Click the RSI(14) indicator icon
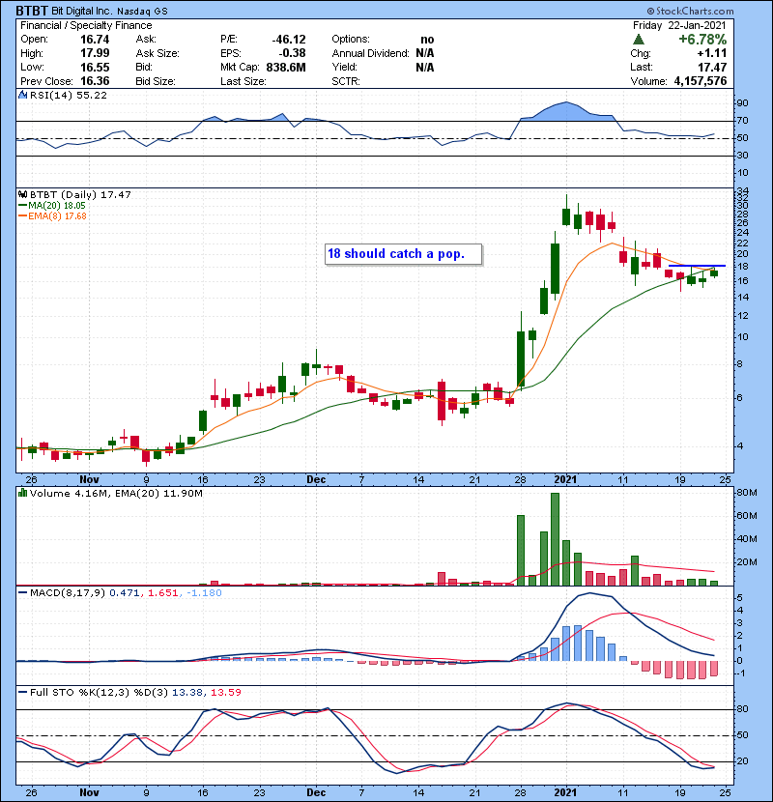Viewport: 773px width, 802px height. click(x=22, y=95)
